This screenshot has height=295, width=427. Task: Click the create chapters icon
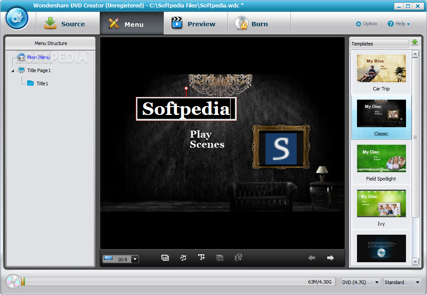(x=238, y=257)
